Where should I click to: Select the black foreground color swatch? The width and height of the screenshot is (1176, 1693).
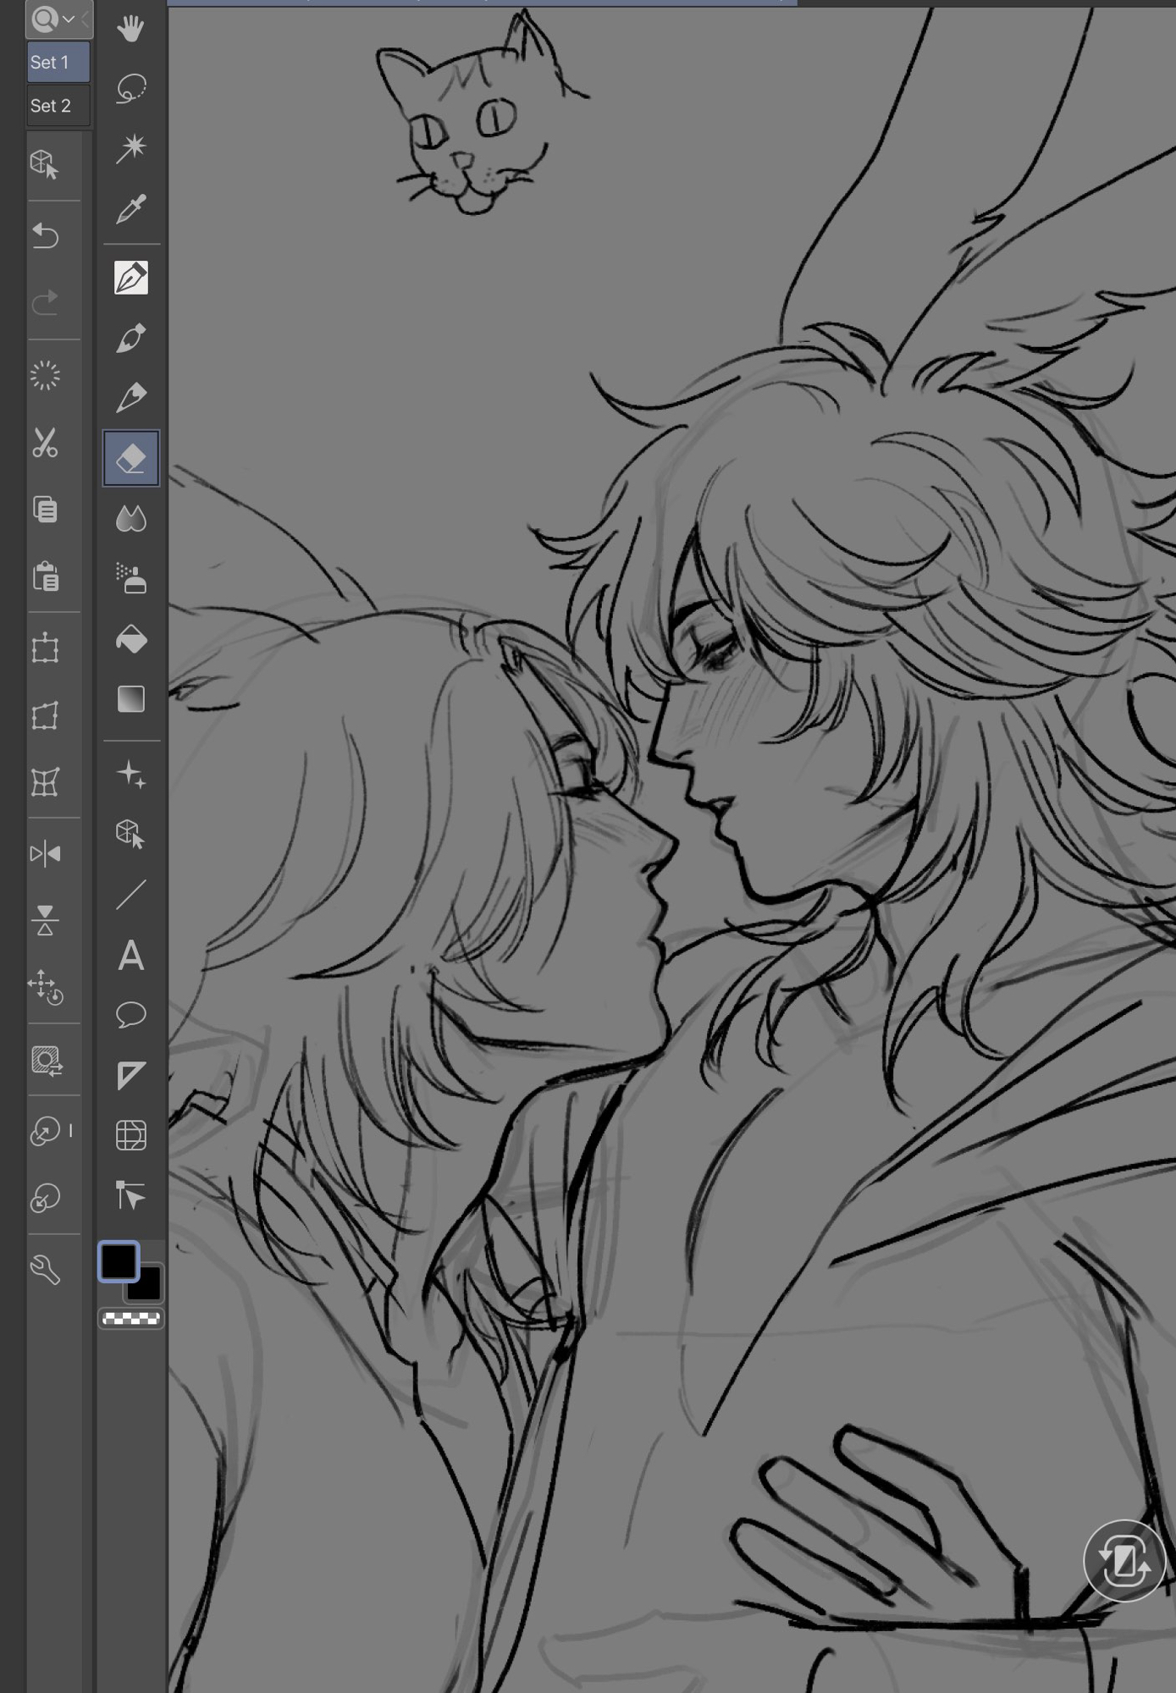(x=119, y=1262)
